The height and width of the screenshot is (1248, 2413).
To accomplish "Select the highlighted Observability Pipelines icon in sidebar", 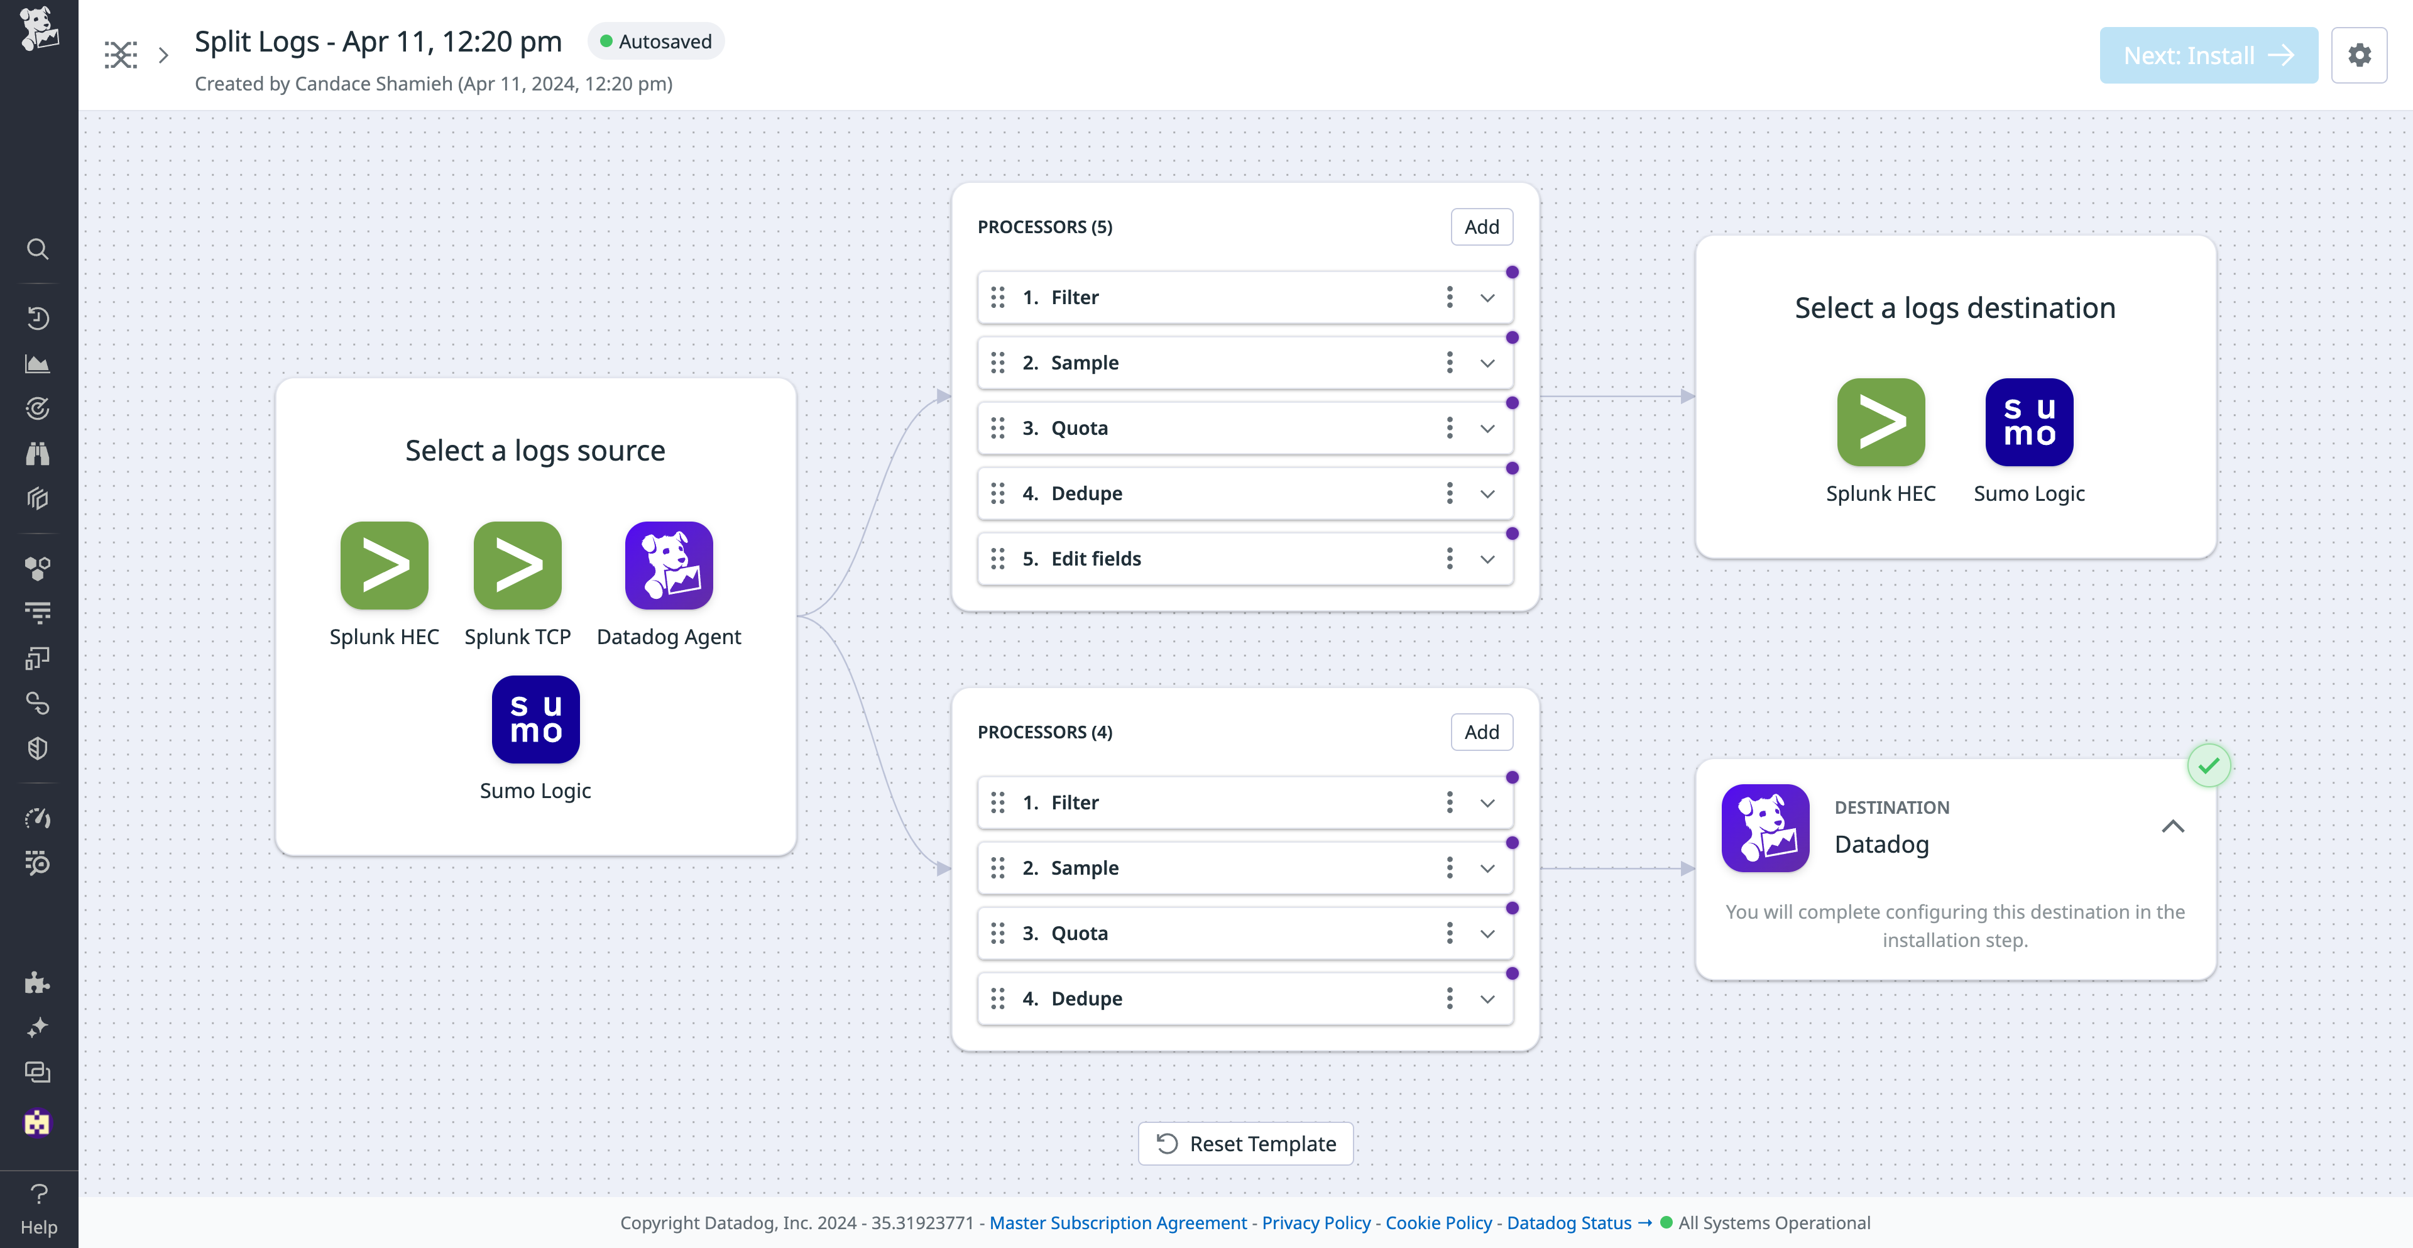I will tap(38, 1122).
